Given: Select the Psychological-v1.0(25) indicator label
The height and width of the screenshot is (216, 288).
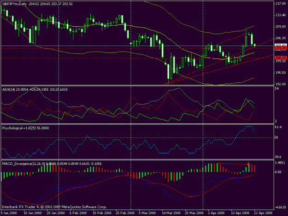Looking at the screenshot, I should (19, 128).
